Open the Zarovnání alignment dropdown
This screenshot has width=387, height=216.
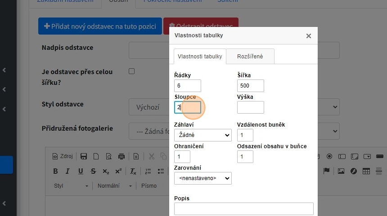(x=202, y=178)
